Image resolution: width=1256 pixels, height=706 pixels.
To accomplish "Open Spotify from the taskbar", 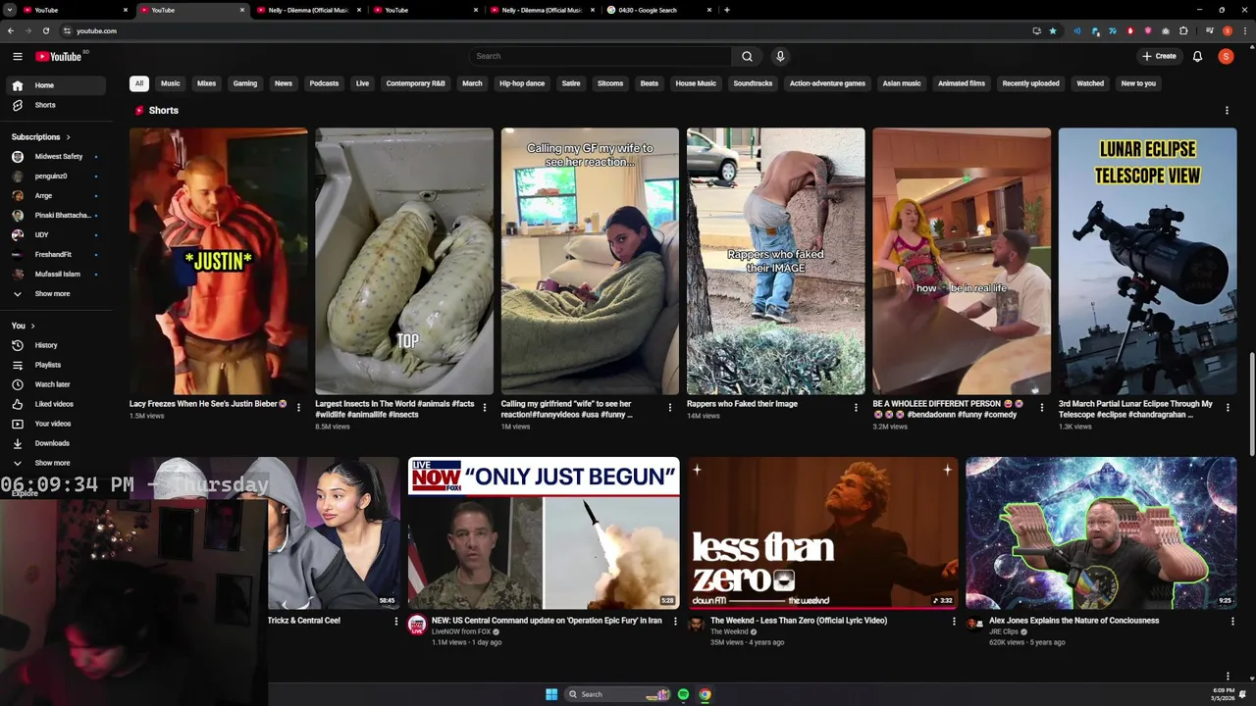I will [x=683, y=694].
